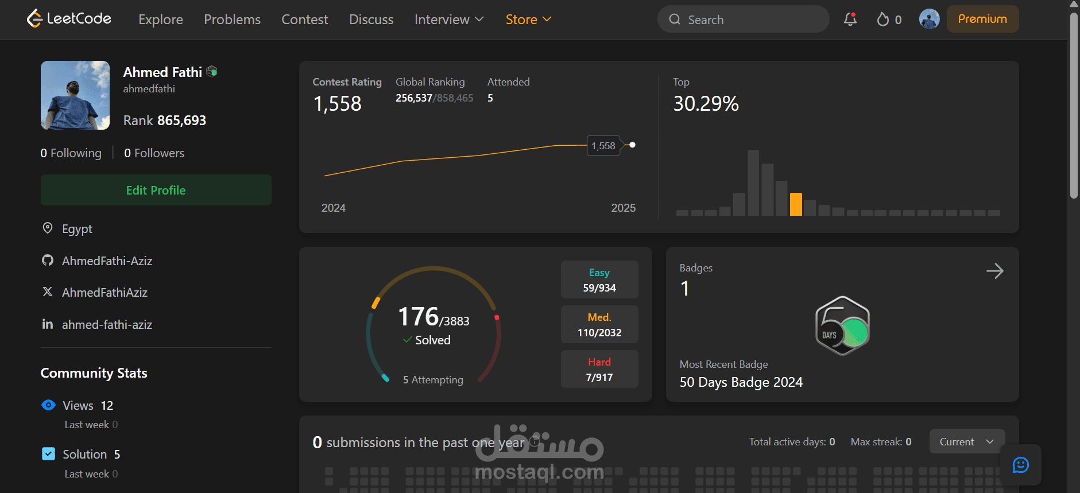Open badges list with arrow

(x=995, y=271)
